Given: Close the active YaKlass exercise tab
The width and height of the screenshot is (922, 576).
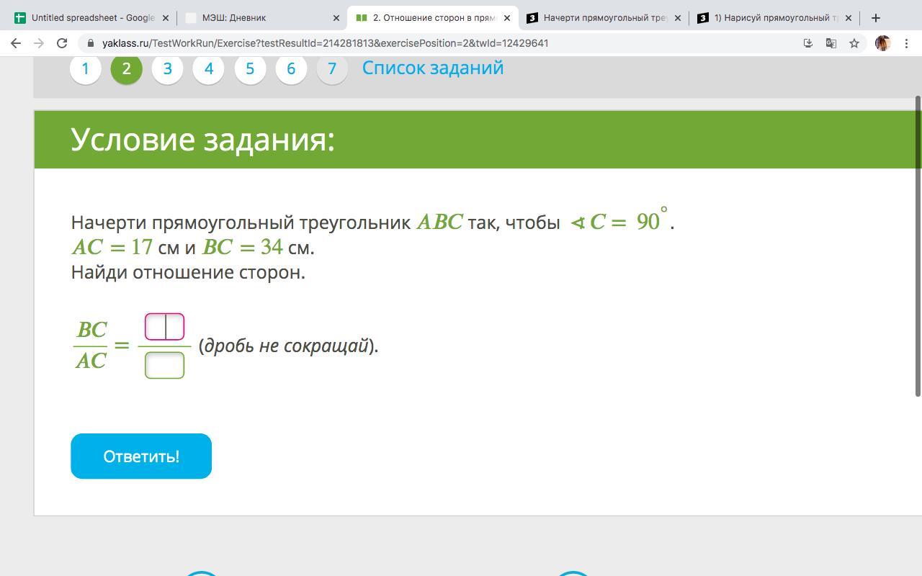Looking at the screenshot, I should [x=506, y=18].
